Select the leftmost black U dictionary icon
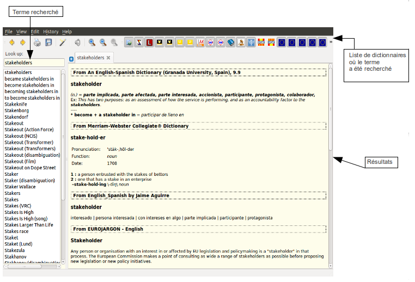The image size is (415, 282). (160, 42)
